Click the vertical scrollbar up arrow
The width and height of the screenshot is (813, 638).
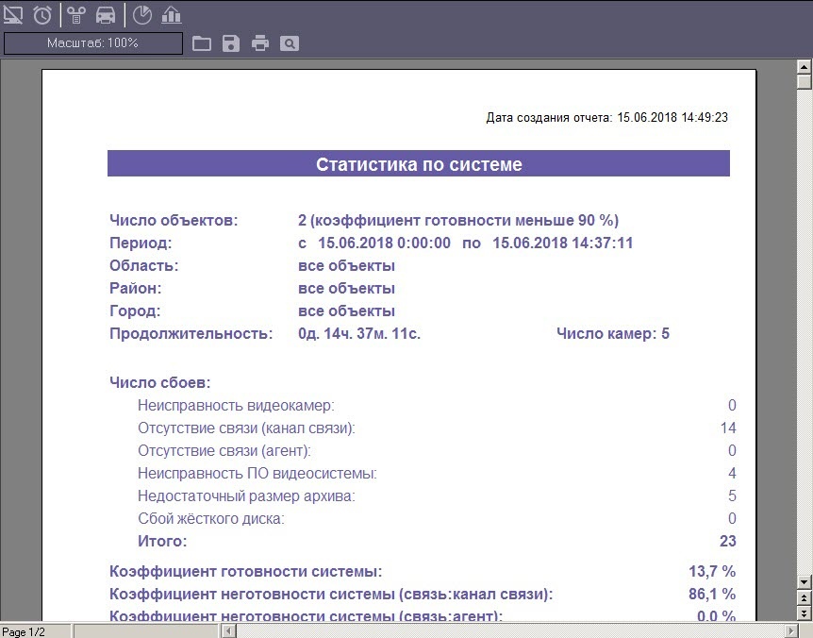click(805, 66)
